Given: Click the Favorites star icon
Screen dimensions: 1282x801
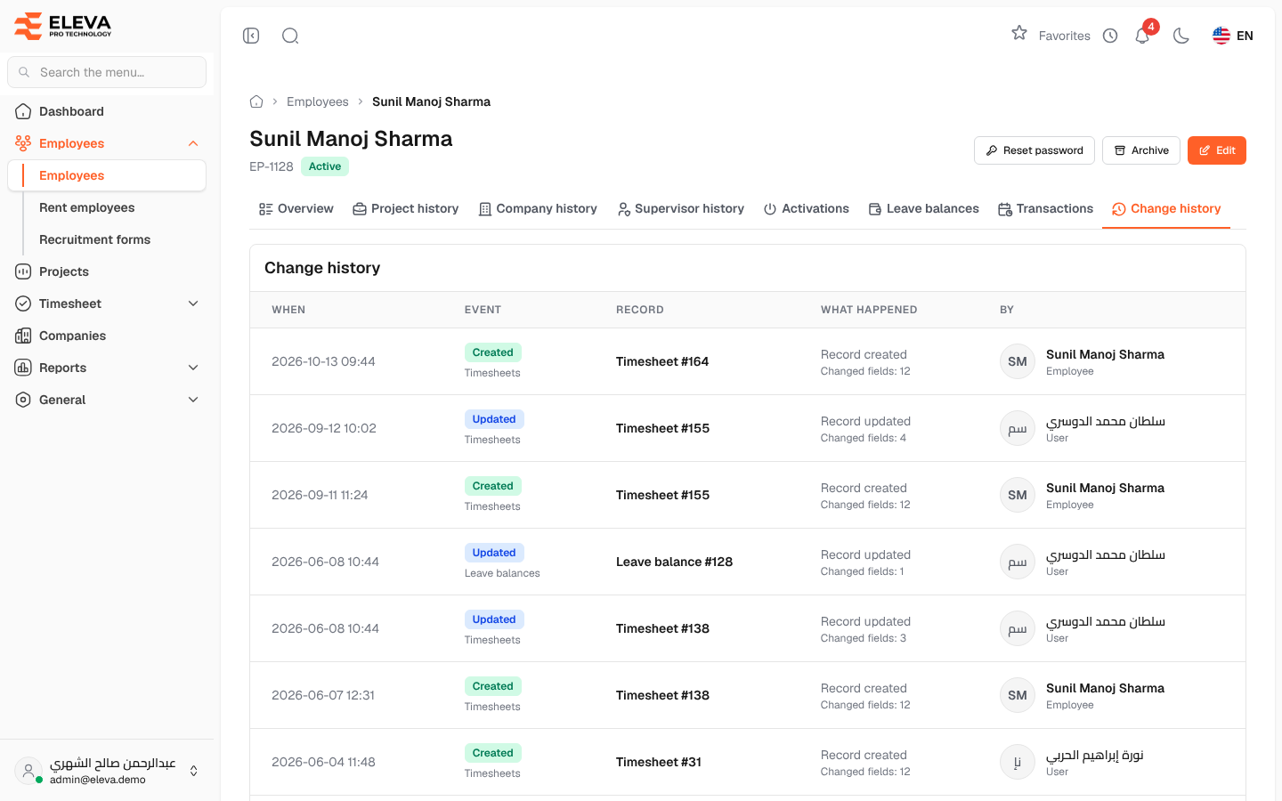Looking at the screenshot, I should [1019, 34].
